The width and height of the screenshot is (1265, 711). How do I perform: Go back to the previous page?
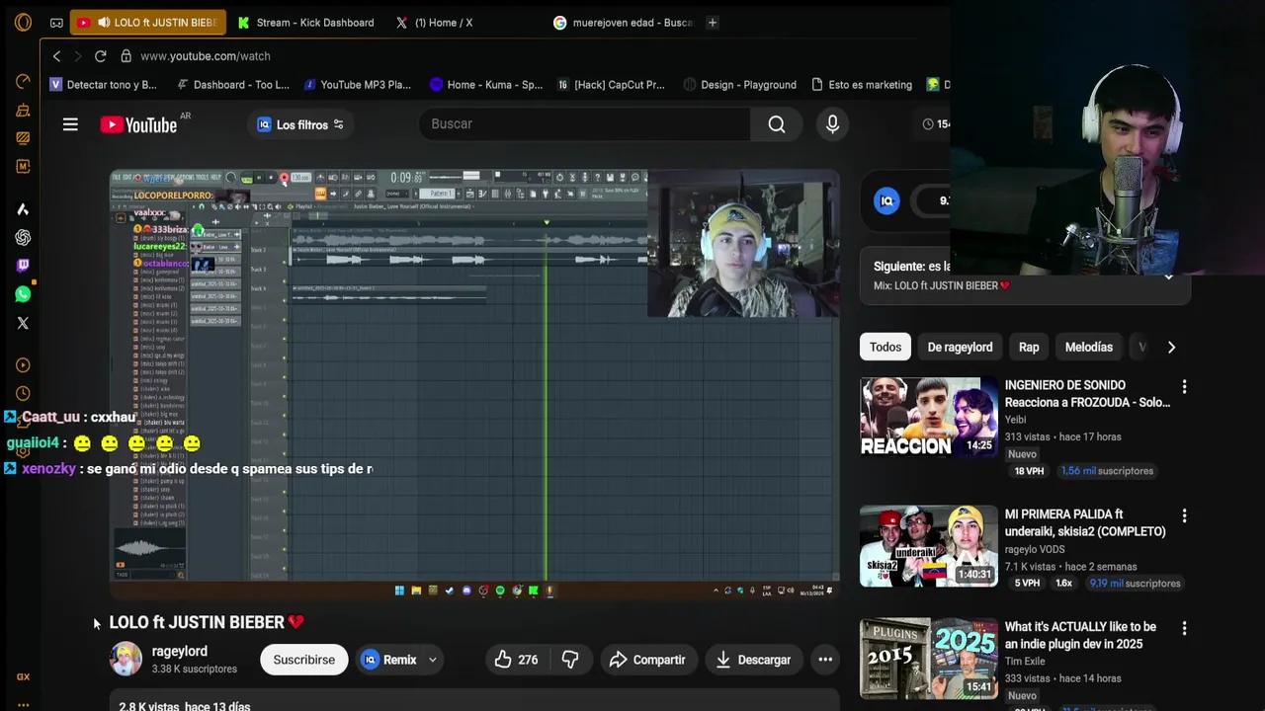(x=56, y=56)
